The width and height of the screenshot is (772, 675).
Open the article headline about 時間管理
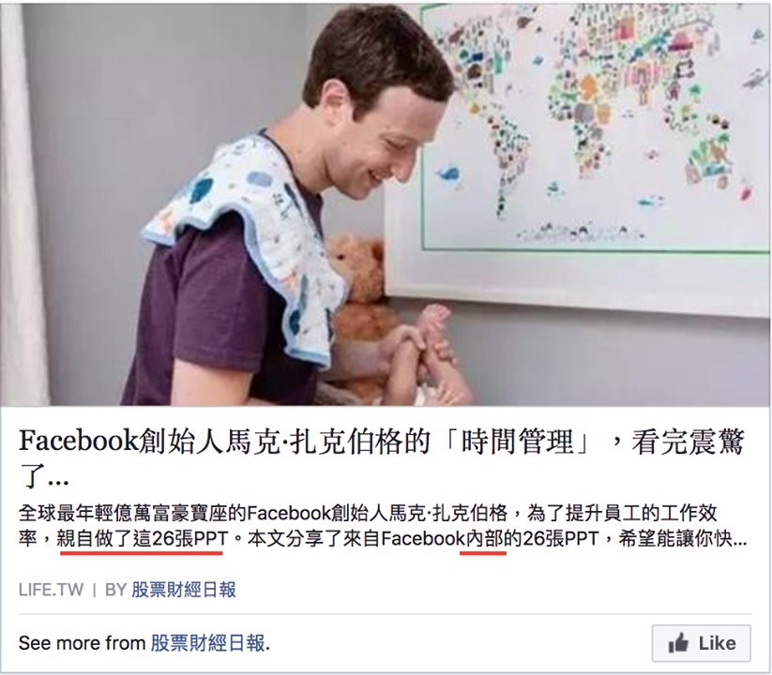click(x=382, y=458)
